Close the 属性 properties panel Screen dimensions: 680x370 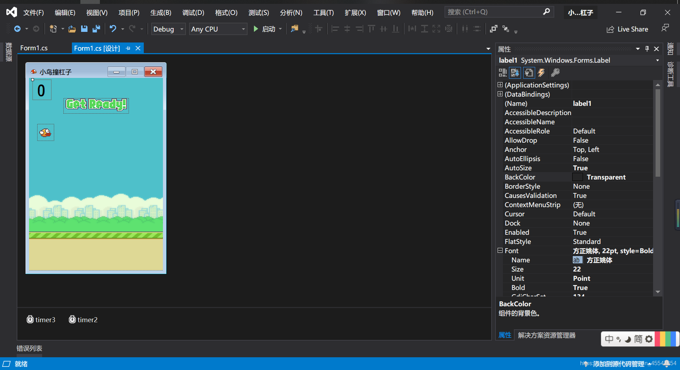click(656, 49)
